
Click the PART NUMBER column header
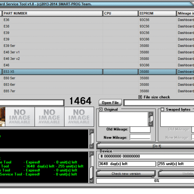[x=52, y=13]
